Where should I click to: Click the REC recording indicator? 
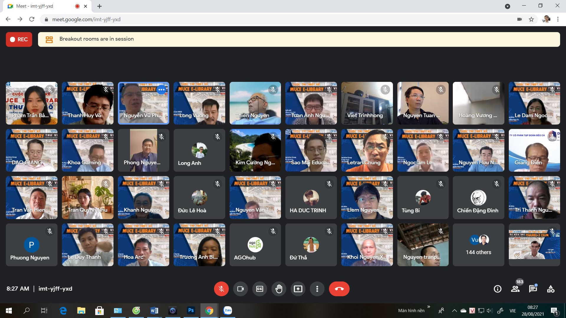click(19, 39)
